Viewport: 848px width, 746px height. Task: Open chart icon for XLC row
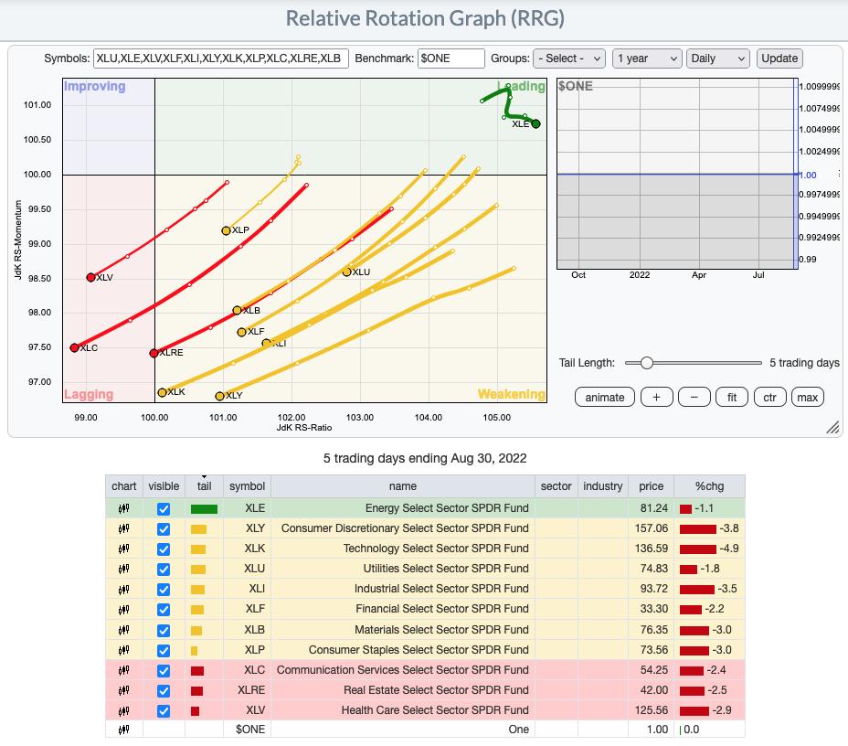[x=124, y=670]
